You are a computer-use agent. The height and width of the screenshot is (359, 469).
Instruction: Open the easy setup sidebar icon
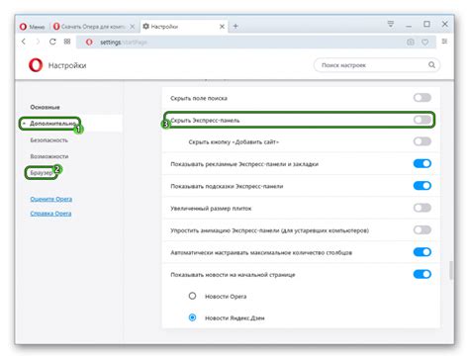(444, 42)
